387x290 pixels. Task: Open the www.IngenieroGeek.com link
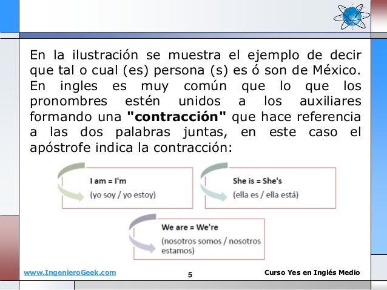click(70, 273)
